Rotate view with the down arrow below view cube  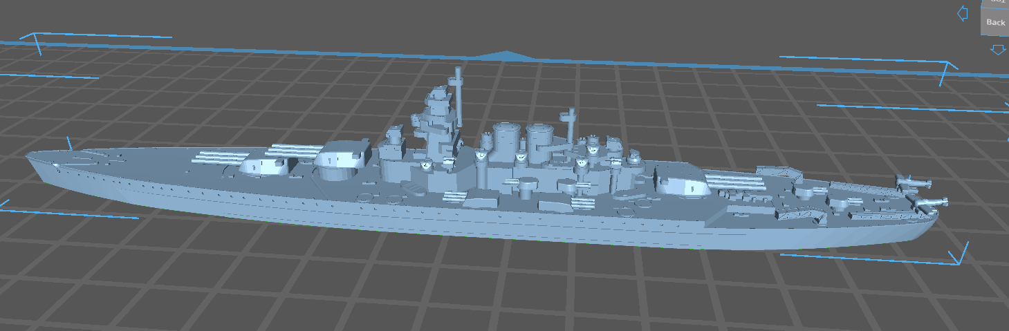[x=997, y=50]
